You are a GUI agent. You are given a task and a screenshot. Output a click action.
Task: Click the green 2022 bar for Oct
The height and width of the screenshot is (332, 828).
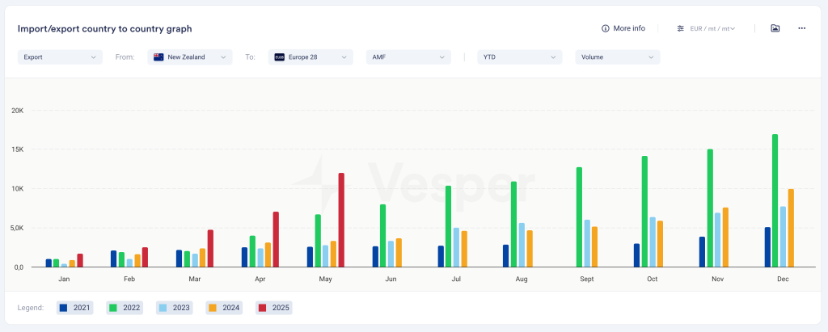coord(644,211)
